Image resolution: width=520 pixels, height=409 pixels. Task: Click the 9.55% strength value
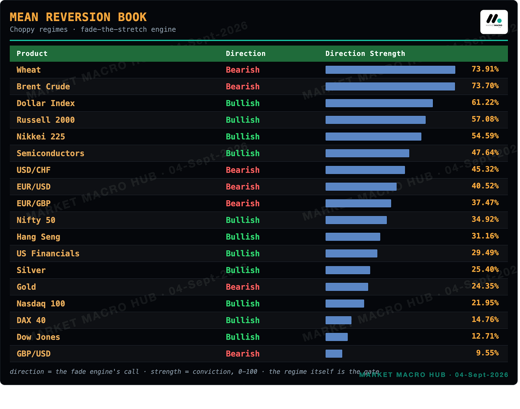tap(487, 353)
